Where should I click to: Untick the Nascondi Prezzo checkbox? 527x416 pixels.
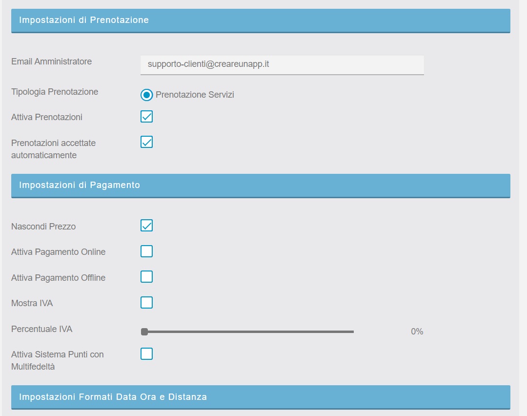pos(146,226)
